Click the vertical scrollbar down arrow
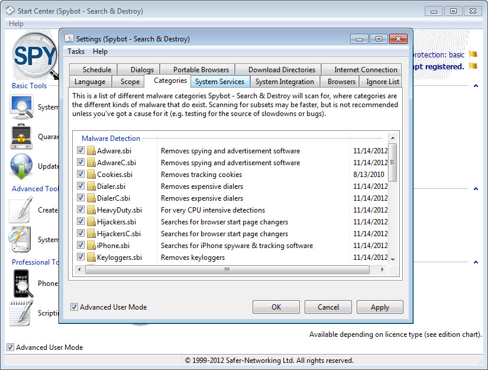 (x=393, y=259)
